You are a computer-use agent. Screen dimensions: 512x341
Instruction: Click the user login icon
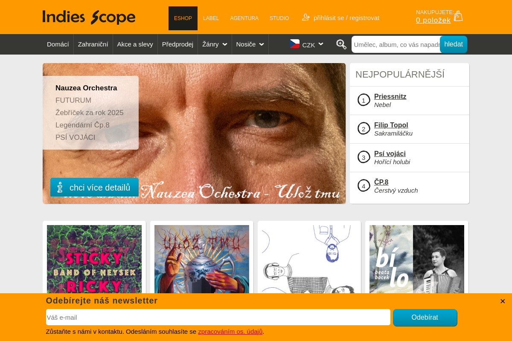click(305, 17)
